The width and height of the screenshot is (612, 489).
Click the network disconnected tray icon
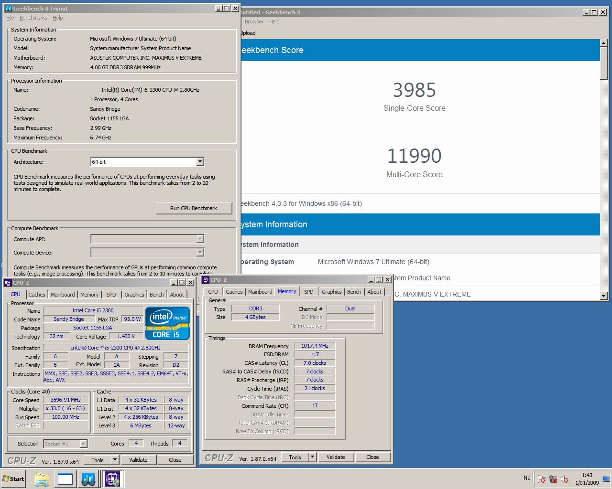pyautogui.click(x=553, y=479)
